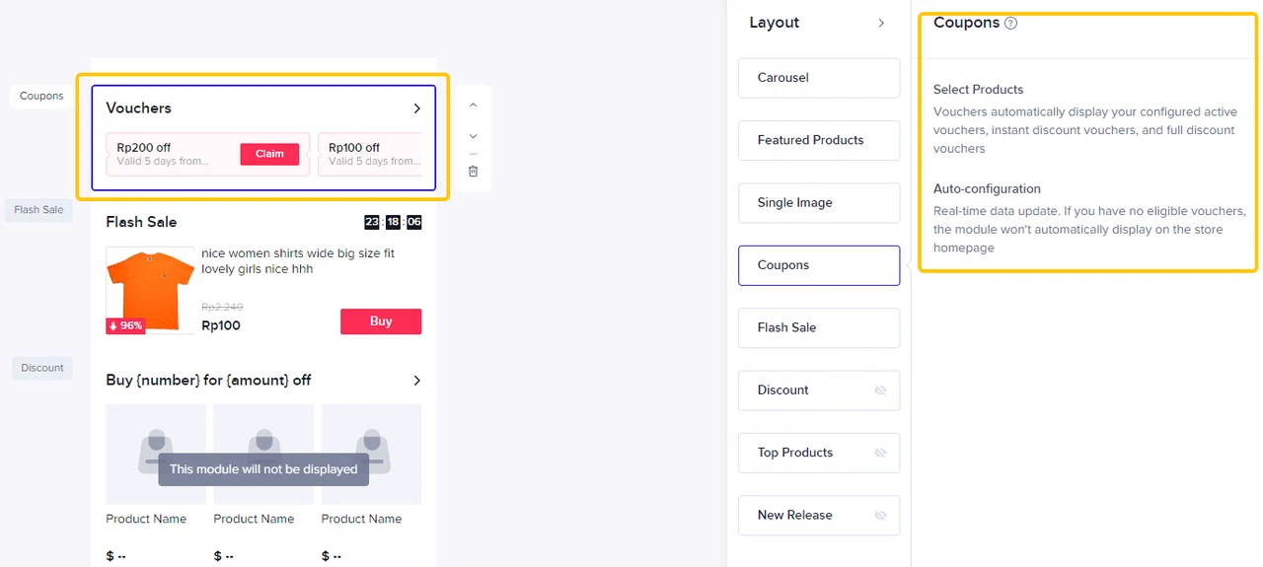Toggle visibility of Discount module
Screen dimensions: 1263x567
880,390
